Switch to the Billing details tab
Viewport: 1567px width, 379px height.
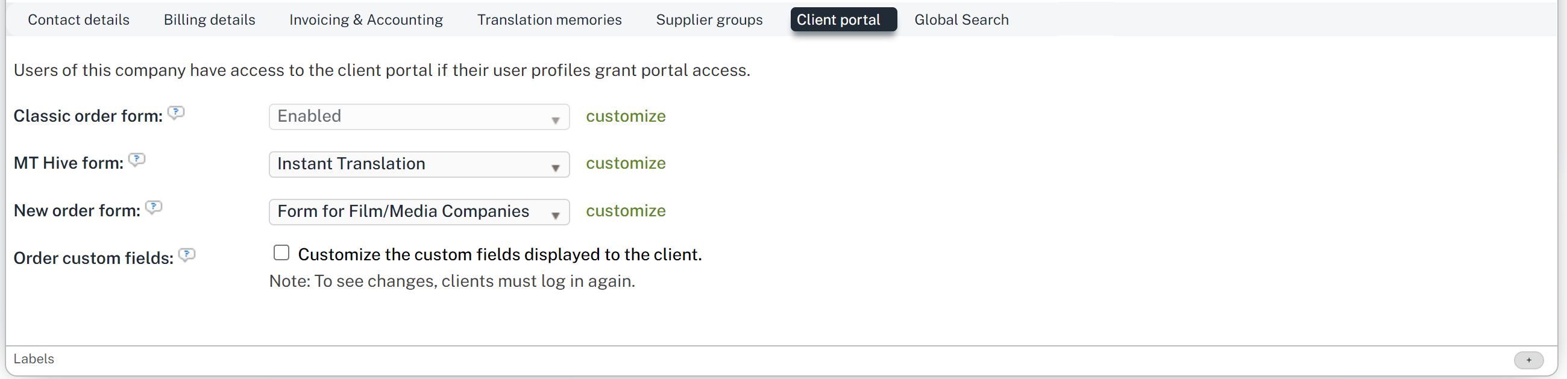[x=209, y=19]
